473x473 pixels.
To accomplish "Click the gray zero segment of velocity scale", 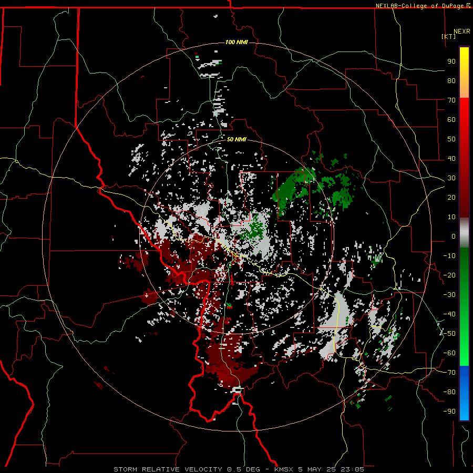I will 464,232.
